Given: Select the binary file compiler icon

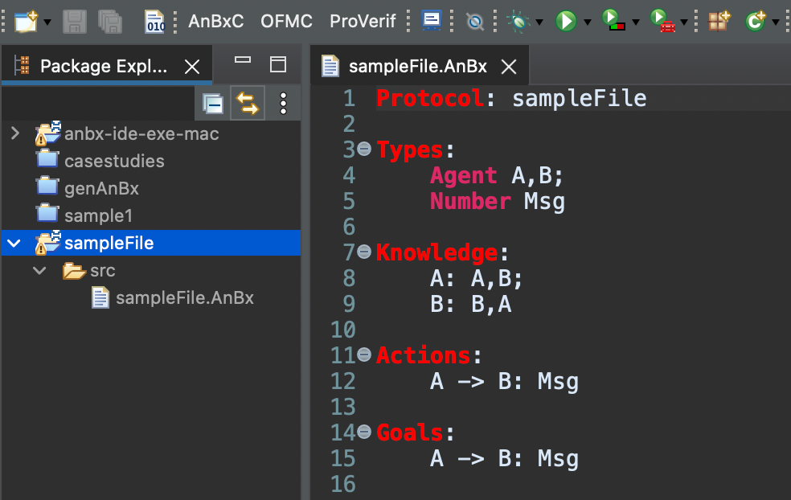Looking at the screenshot, I should point(153,22).
